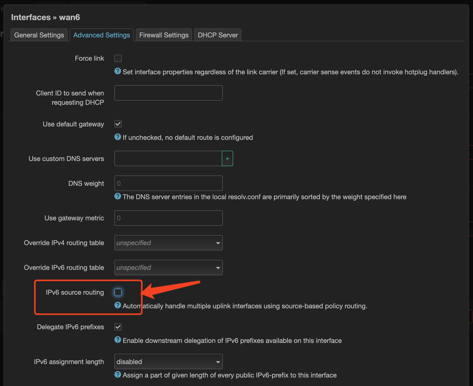Viewport: 473px width, 386px height.
Task: Switch to General Settings tab
Action: [x=39, y=35]
